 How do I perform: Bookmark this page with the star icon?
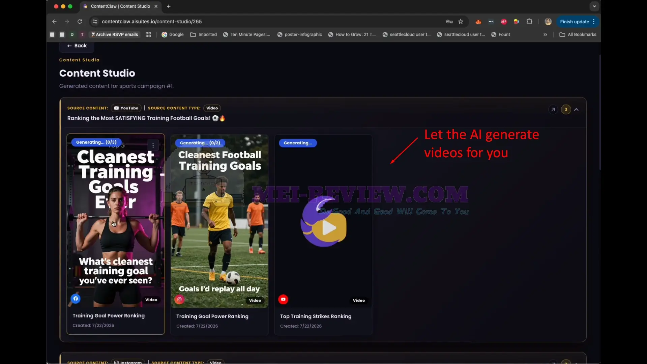click(x=461, y=22)
